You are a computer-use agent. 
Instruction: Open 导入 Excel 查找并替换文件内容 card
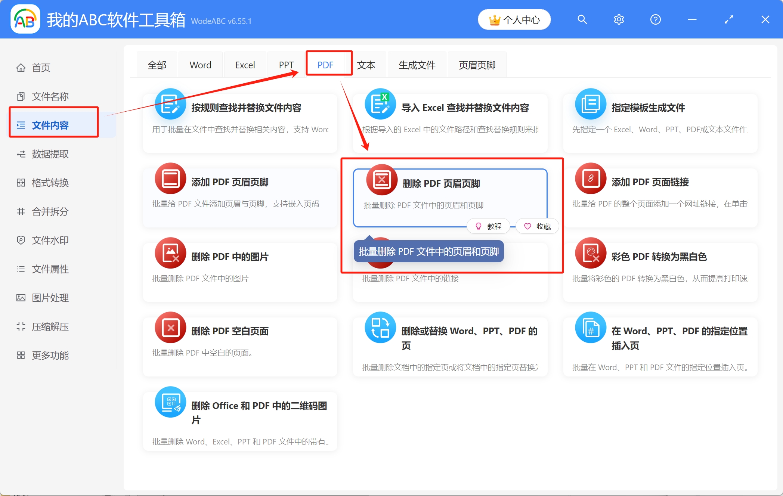[465, 108]
